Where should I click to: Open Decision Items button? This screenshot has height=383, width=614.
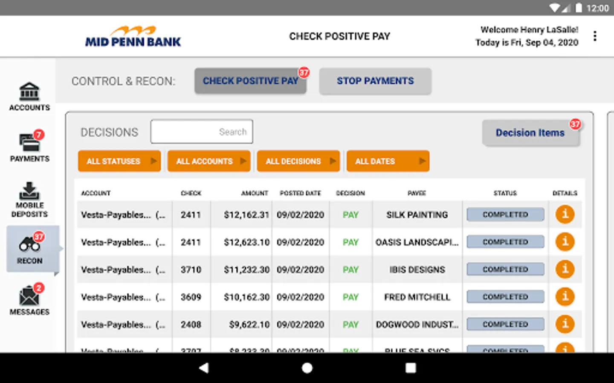531,133
